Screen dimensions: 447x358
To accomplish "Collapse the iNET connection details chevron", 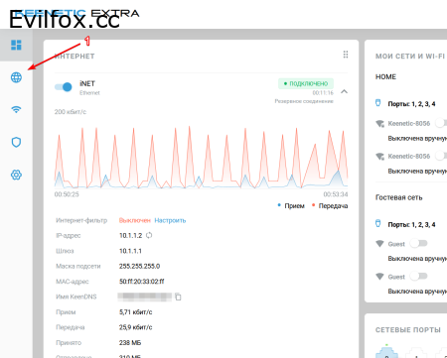I will click(345, 91).
